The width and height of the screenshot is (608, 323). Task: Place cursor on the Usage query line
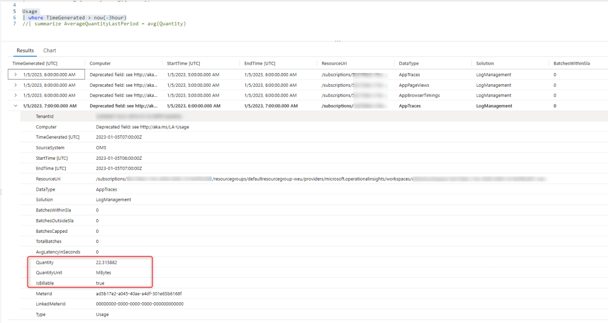(30, 11)
